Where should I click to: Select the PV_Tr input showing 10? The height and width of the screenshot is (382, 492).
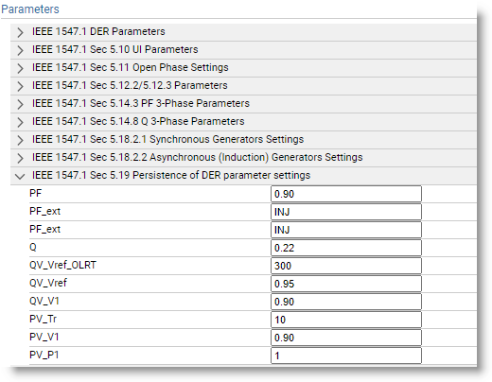click(x=346, y=320)
